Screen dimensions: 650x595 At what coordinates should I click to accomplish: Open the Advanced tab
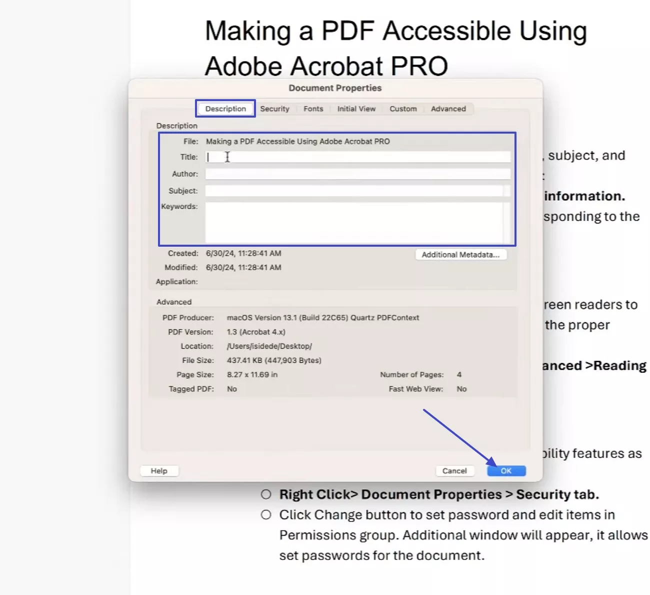coord(448,109)
